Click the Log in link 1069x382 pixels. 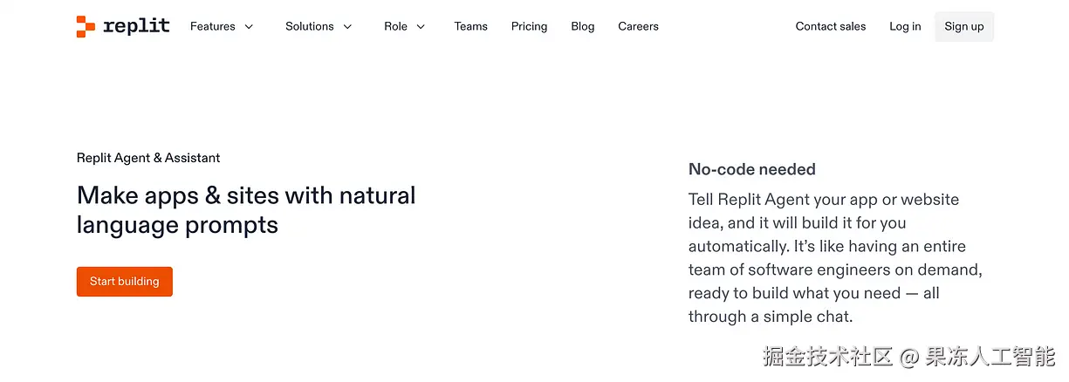(905, 26)
